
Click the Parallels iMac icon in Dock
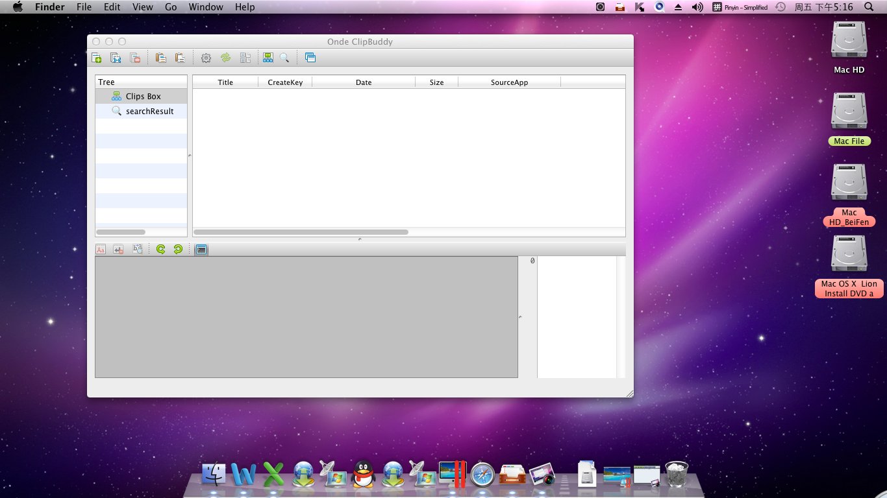click(x=453, y=474)
